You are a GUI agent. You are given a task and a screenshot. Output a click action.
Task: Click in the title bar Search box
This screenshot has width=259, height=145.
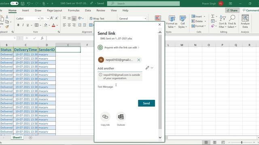tap(143, 4)
